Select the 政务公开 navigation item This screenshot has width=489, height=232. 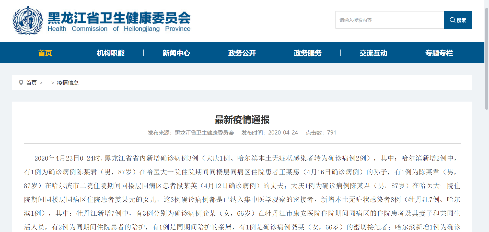(x=242, y=53)
